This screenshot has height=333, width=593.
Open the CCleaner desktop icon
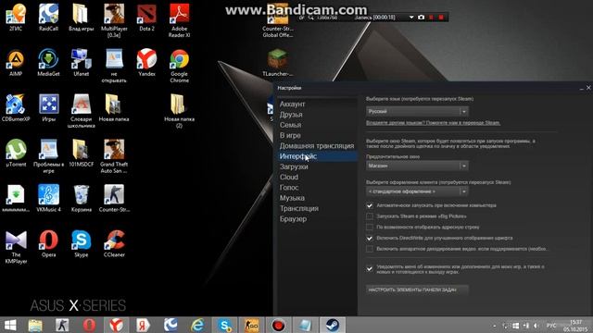click(x=114, y=243)
